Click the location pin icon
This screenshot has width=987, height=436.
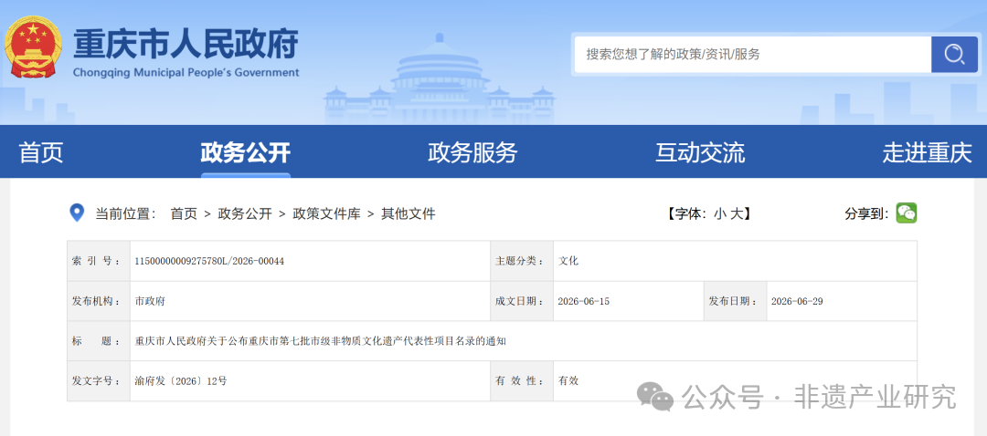click(x=77, y=213)
